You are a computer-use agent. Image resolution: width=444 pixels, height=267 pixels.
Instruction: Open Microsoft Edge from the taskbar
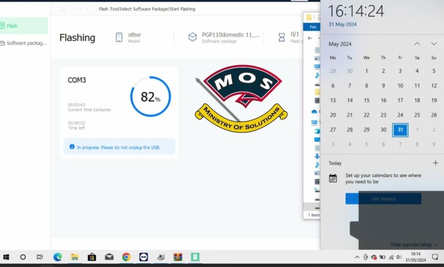tap(57, 257)
